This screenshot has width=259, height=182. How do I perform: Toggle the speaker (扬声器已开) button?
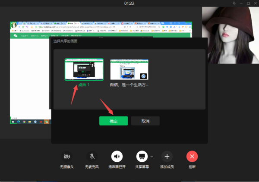[x=117, y=156]
